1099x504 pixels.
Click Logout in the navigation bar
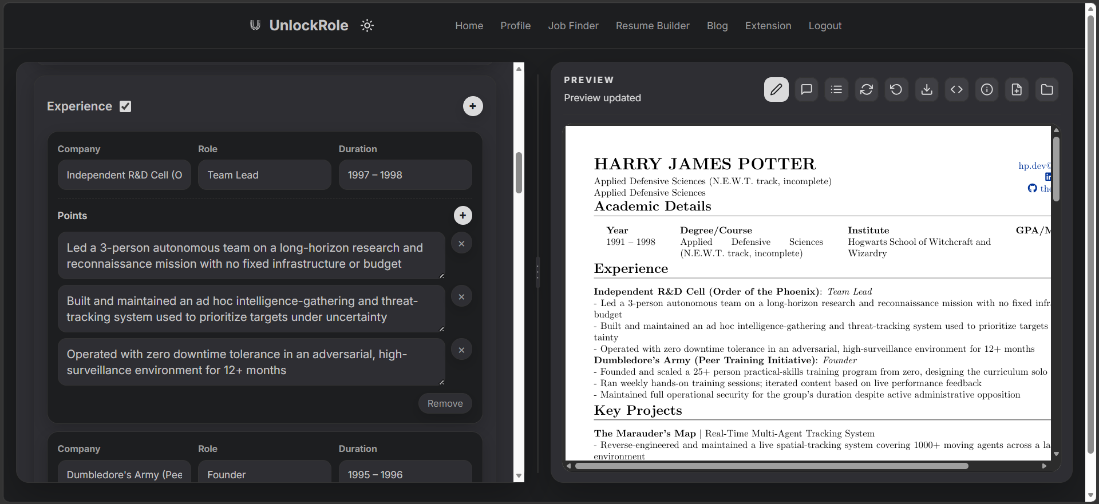point(825,26)
